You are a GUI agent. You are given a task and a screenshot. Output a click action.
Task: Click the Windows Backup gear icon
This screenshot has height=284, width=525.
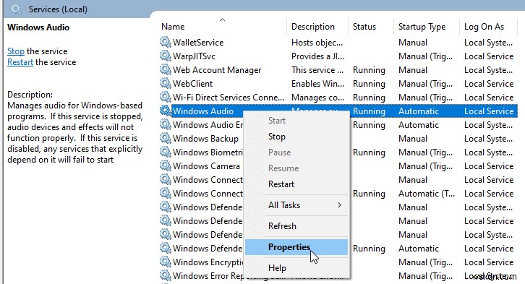tap(166, 139)
